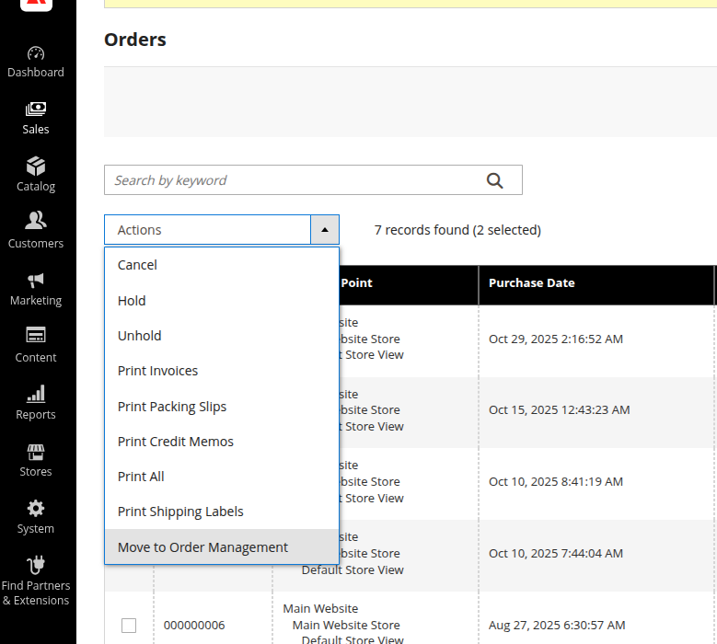Open the System gear icon
Image resolution: width=717 pixels, height=644 pixels.
click(36, 509)
